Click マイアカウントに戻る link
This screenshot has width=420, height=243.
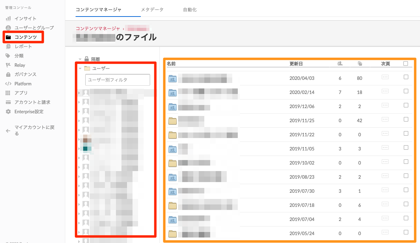(35, 130)
